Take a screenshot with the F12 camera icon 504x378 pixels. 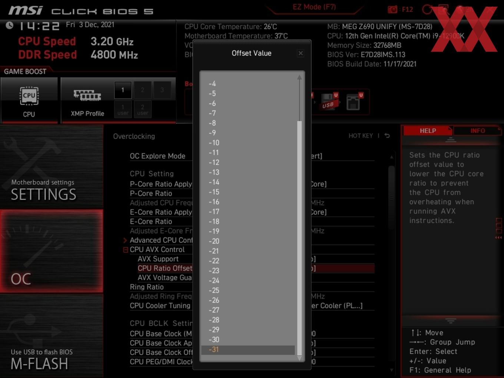coord(392,9)
